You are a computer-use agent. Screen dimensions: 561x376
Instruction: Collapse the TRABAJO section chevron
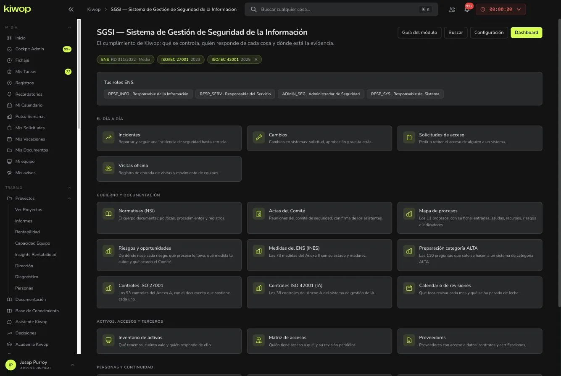pyautogui.click(x=69, y=188)
